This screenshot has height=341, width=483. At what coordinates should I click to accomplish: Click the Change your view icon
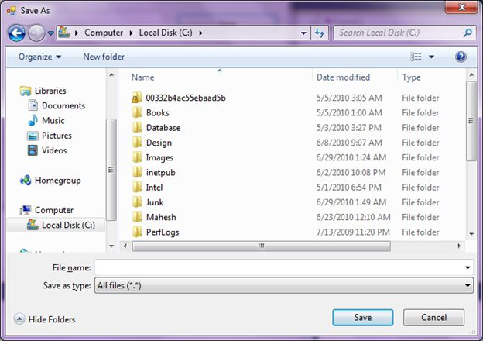click(416, 57)
